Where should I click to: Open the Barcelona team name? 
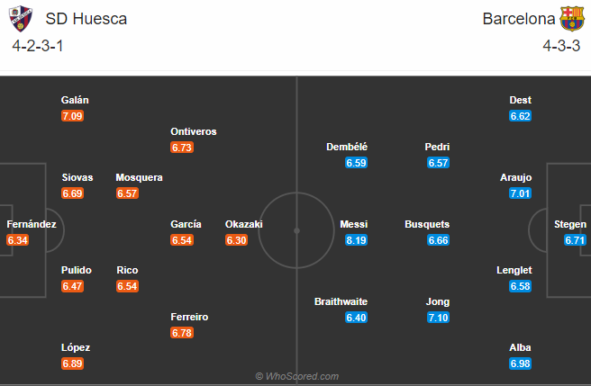pyautogui.click(x=518, y=19)
